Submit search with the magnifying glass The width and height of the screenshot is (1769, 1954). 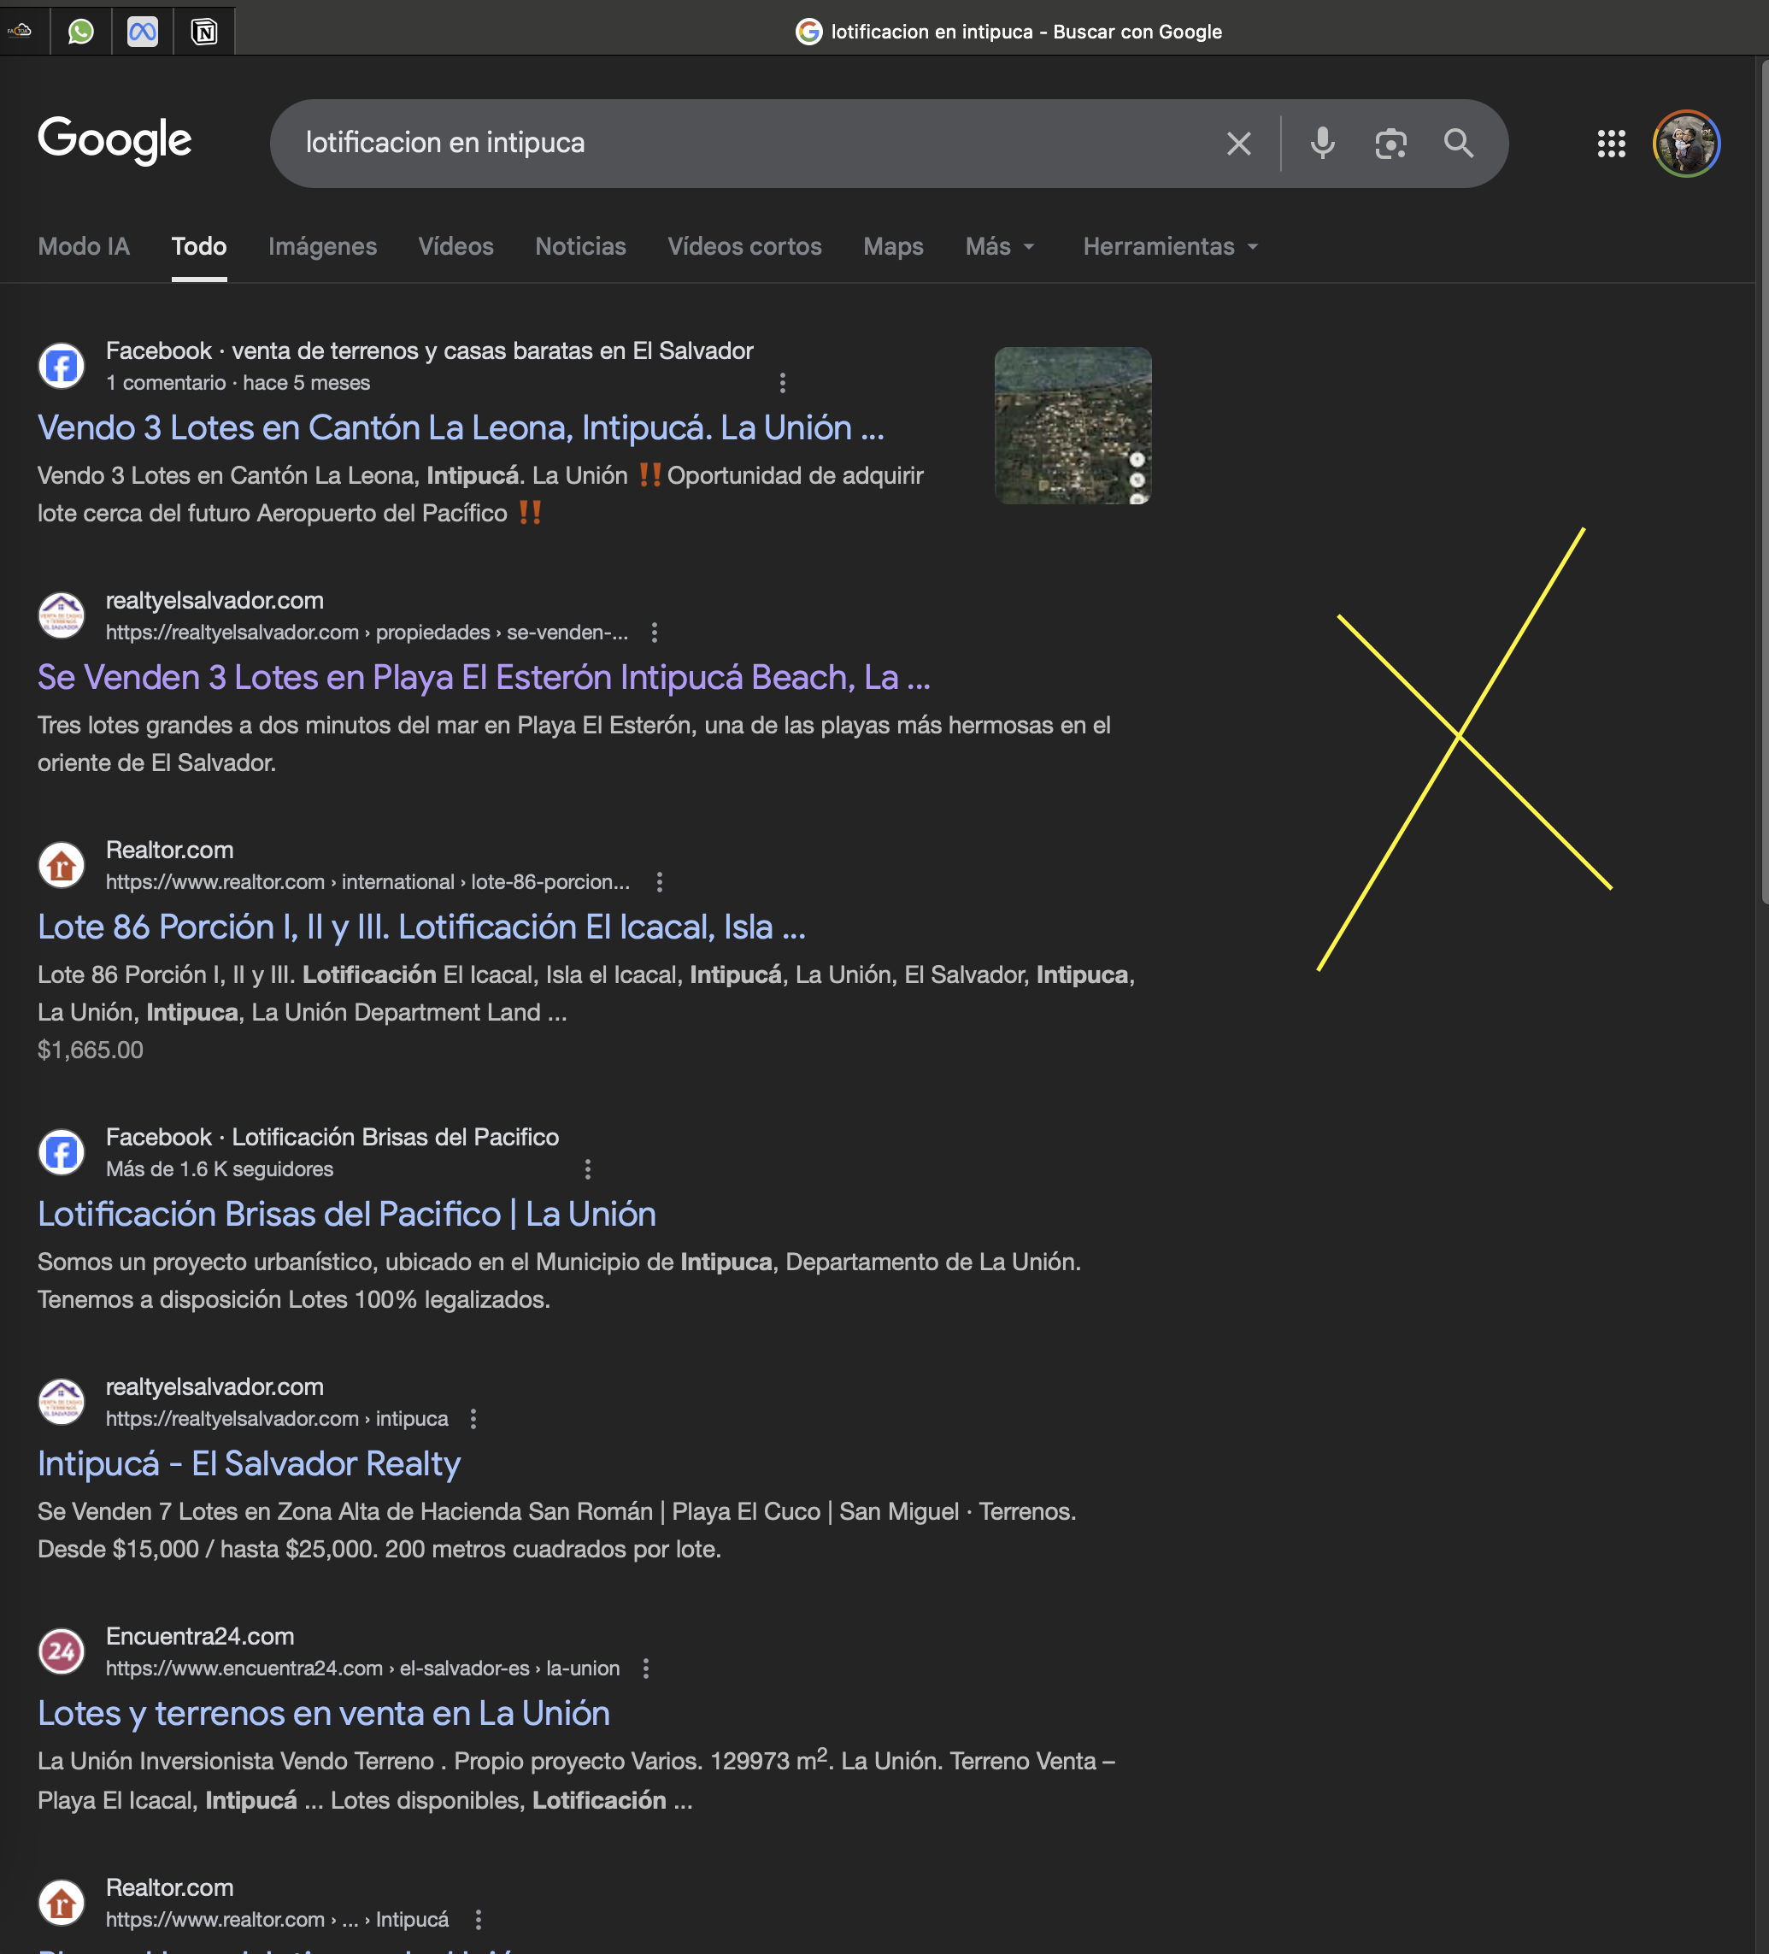click(1458, 144)
